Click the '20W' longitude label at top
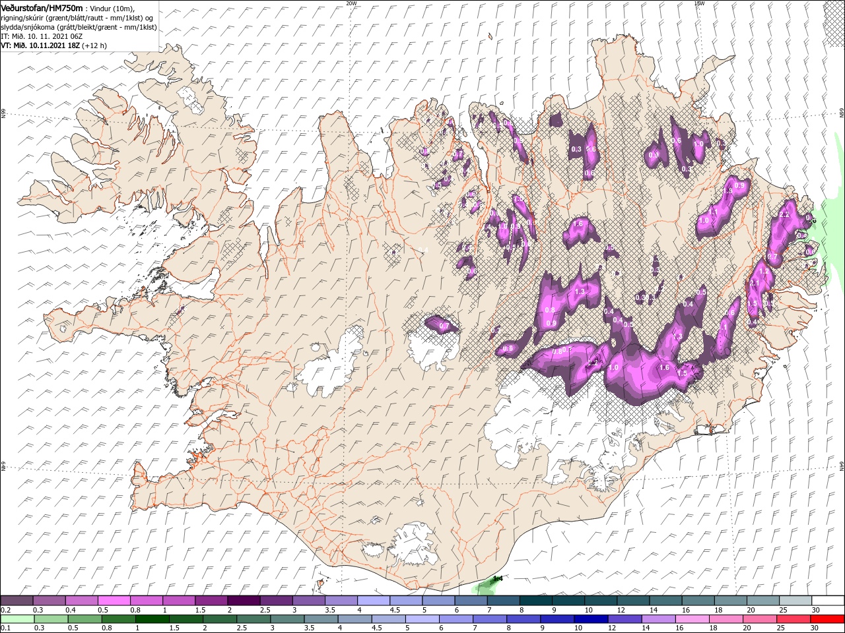Image resolution: width=845 pixels, height=633 pixels. tap(351, 3)
